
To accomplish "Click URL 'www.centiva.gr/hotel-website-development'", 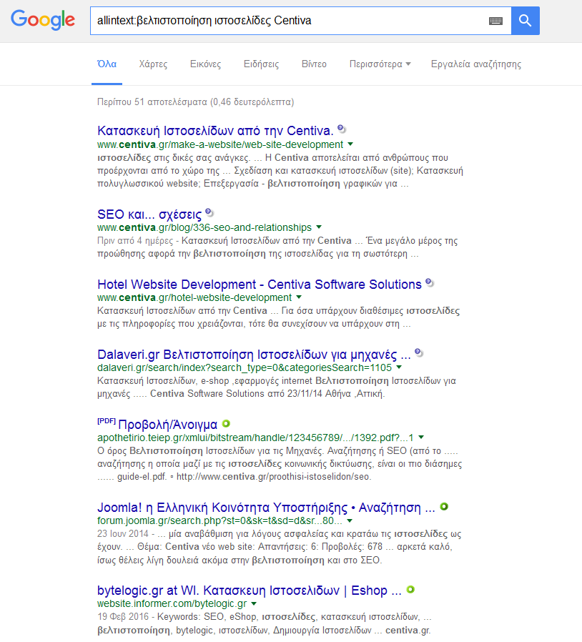I will pyautogui.click(x=194, y=297).
